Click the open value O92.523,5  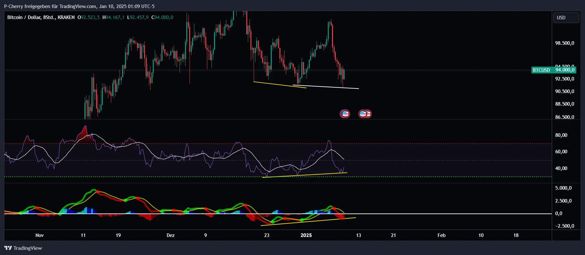pos(89,17)
